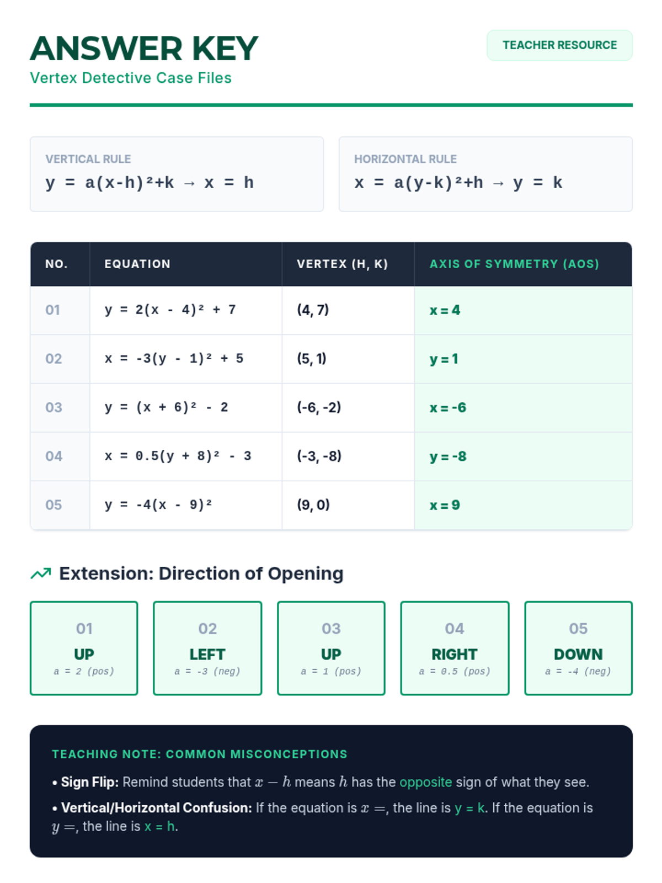
Task: Open the 04 RIGHT direction card
Action: coord(455,648)
